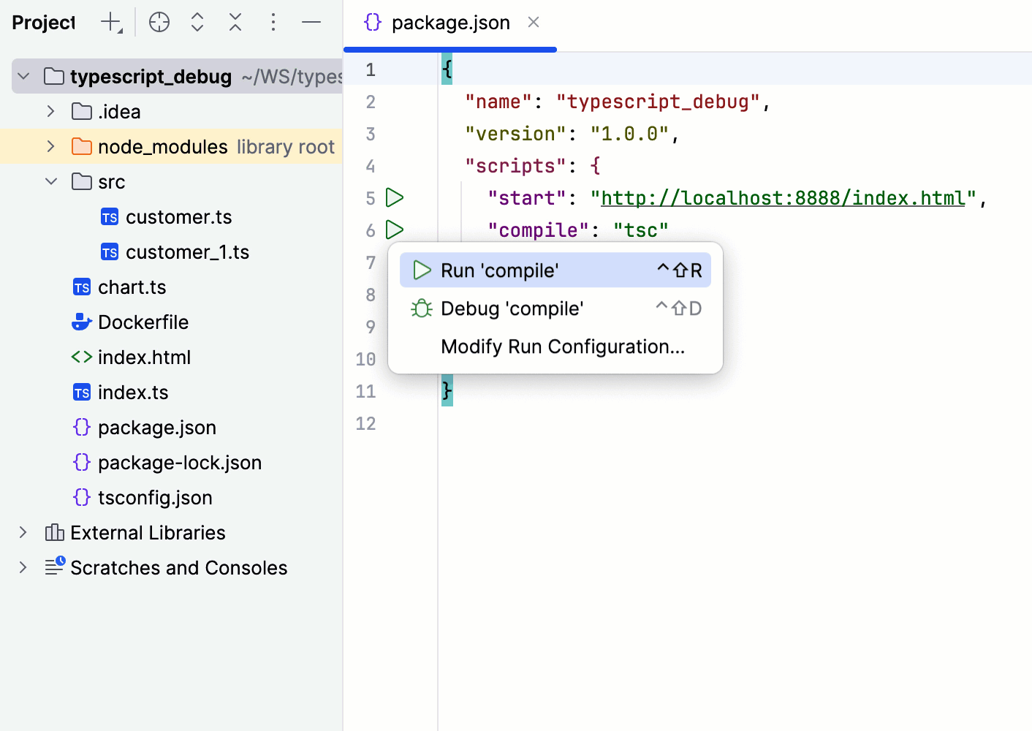Collapse the src folder
The height and width of the screenshot is (731, 1032).
pos(50,181)
